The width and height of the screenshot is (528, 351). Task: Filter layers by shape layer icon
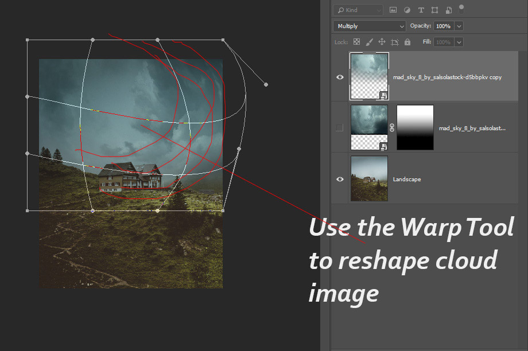(x=434, y=10)
